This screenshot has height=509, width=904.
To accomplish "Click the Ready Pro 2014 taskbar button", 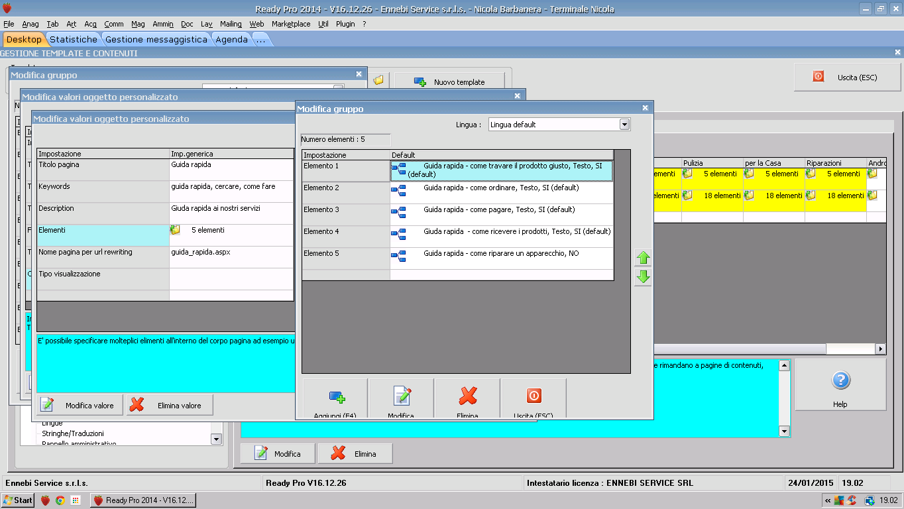I will 142,500.
